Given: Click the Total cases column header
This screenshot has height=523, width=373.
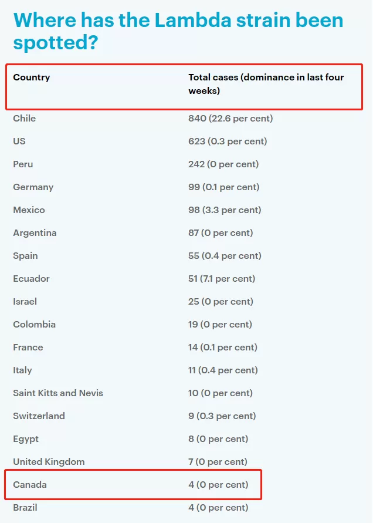Looking at the screenshot, I should tap(266, 84).
